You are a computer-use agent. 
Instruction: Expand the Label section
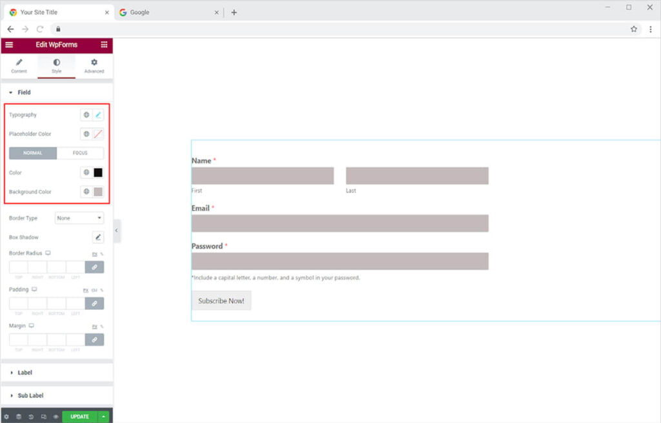(25, 373)
